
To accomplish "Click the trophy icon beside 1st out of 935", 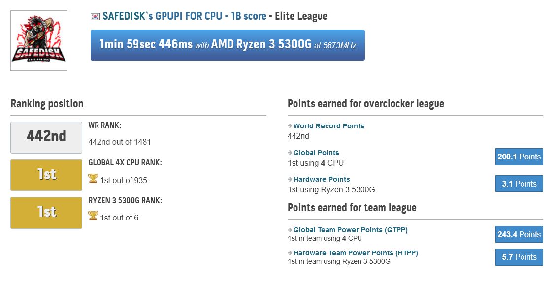I will (93, 179).
